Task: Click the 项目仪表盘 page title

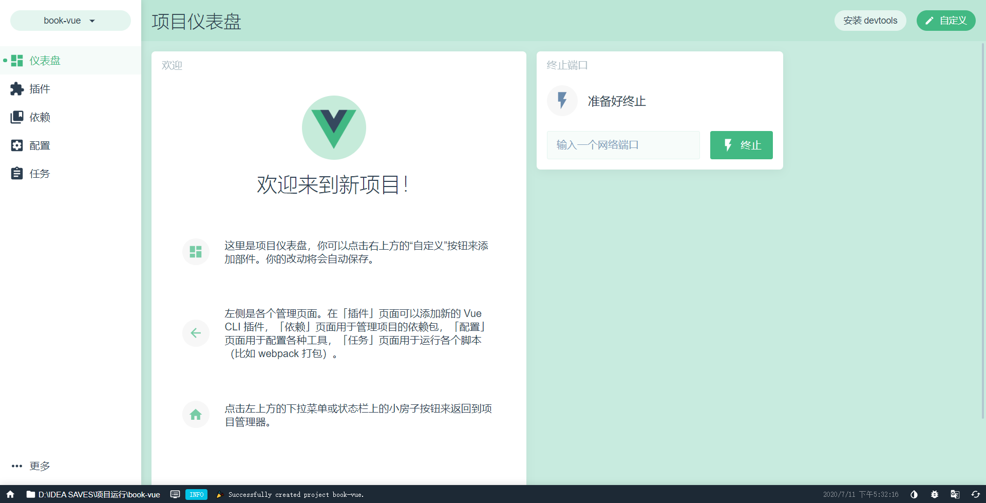Action: coord(197,22)
